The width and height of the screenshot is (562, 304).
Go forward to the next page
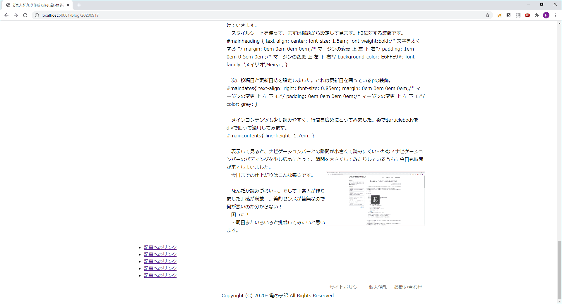click(x=16, y=15)
